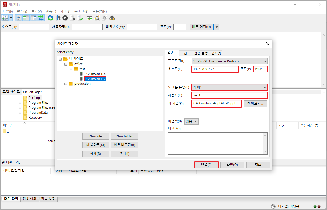Click the 삭제(D) button
The image size is (327, 210).
96,154
